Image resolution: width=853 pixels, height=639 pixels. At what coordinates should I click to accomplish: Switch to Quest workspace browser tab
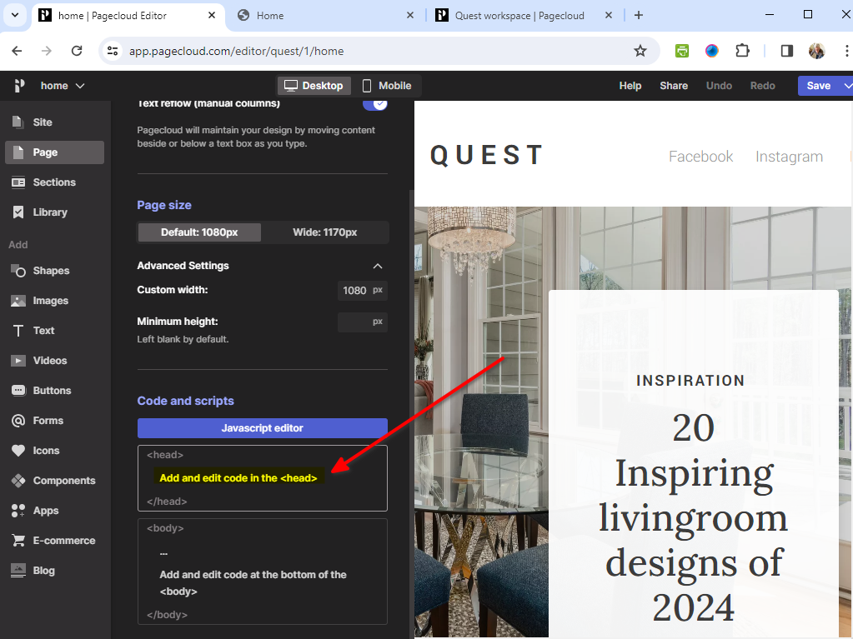point(519,15)
